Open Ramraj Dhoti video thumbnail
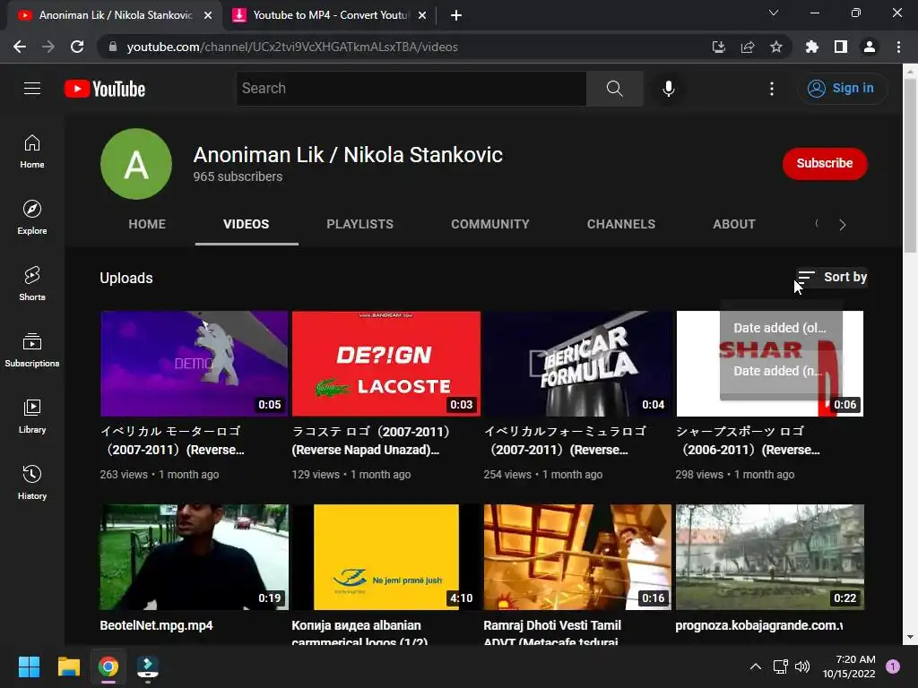Viewport: 918px width, 688px height. point(577,557)
